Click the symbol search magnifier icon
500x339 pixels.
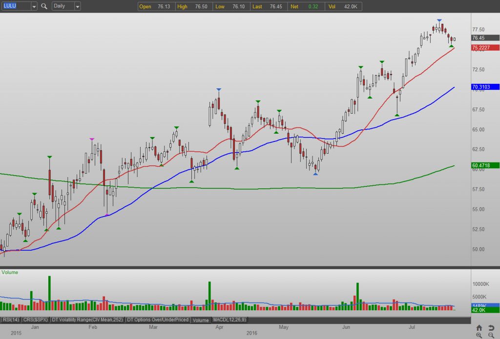(x=44, y=6)
